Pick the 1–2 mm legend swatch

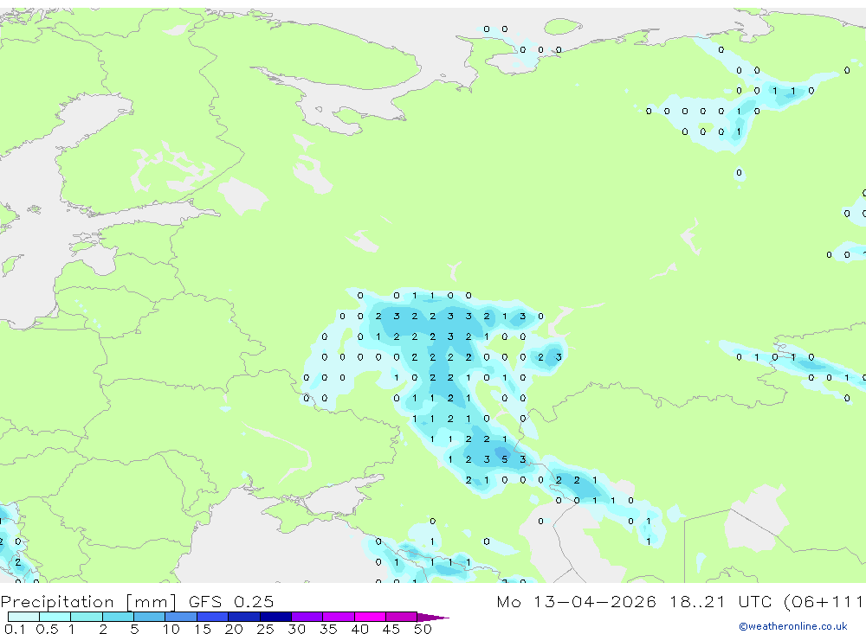pyautogui.click(x=87, y=617)
